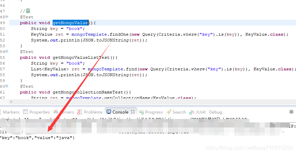This screenshot has width=296, height=154.
Task: Click the editor horizontal scroll left arrow
Action: (11, 102)
